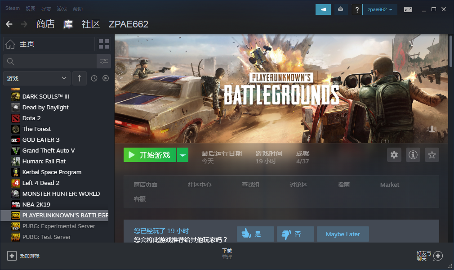Viewport: 454px width, 270px height.
Task: Click the sort upward arrow button
Action: (79, 78)
